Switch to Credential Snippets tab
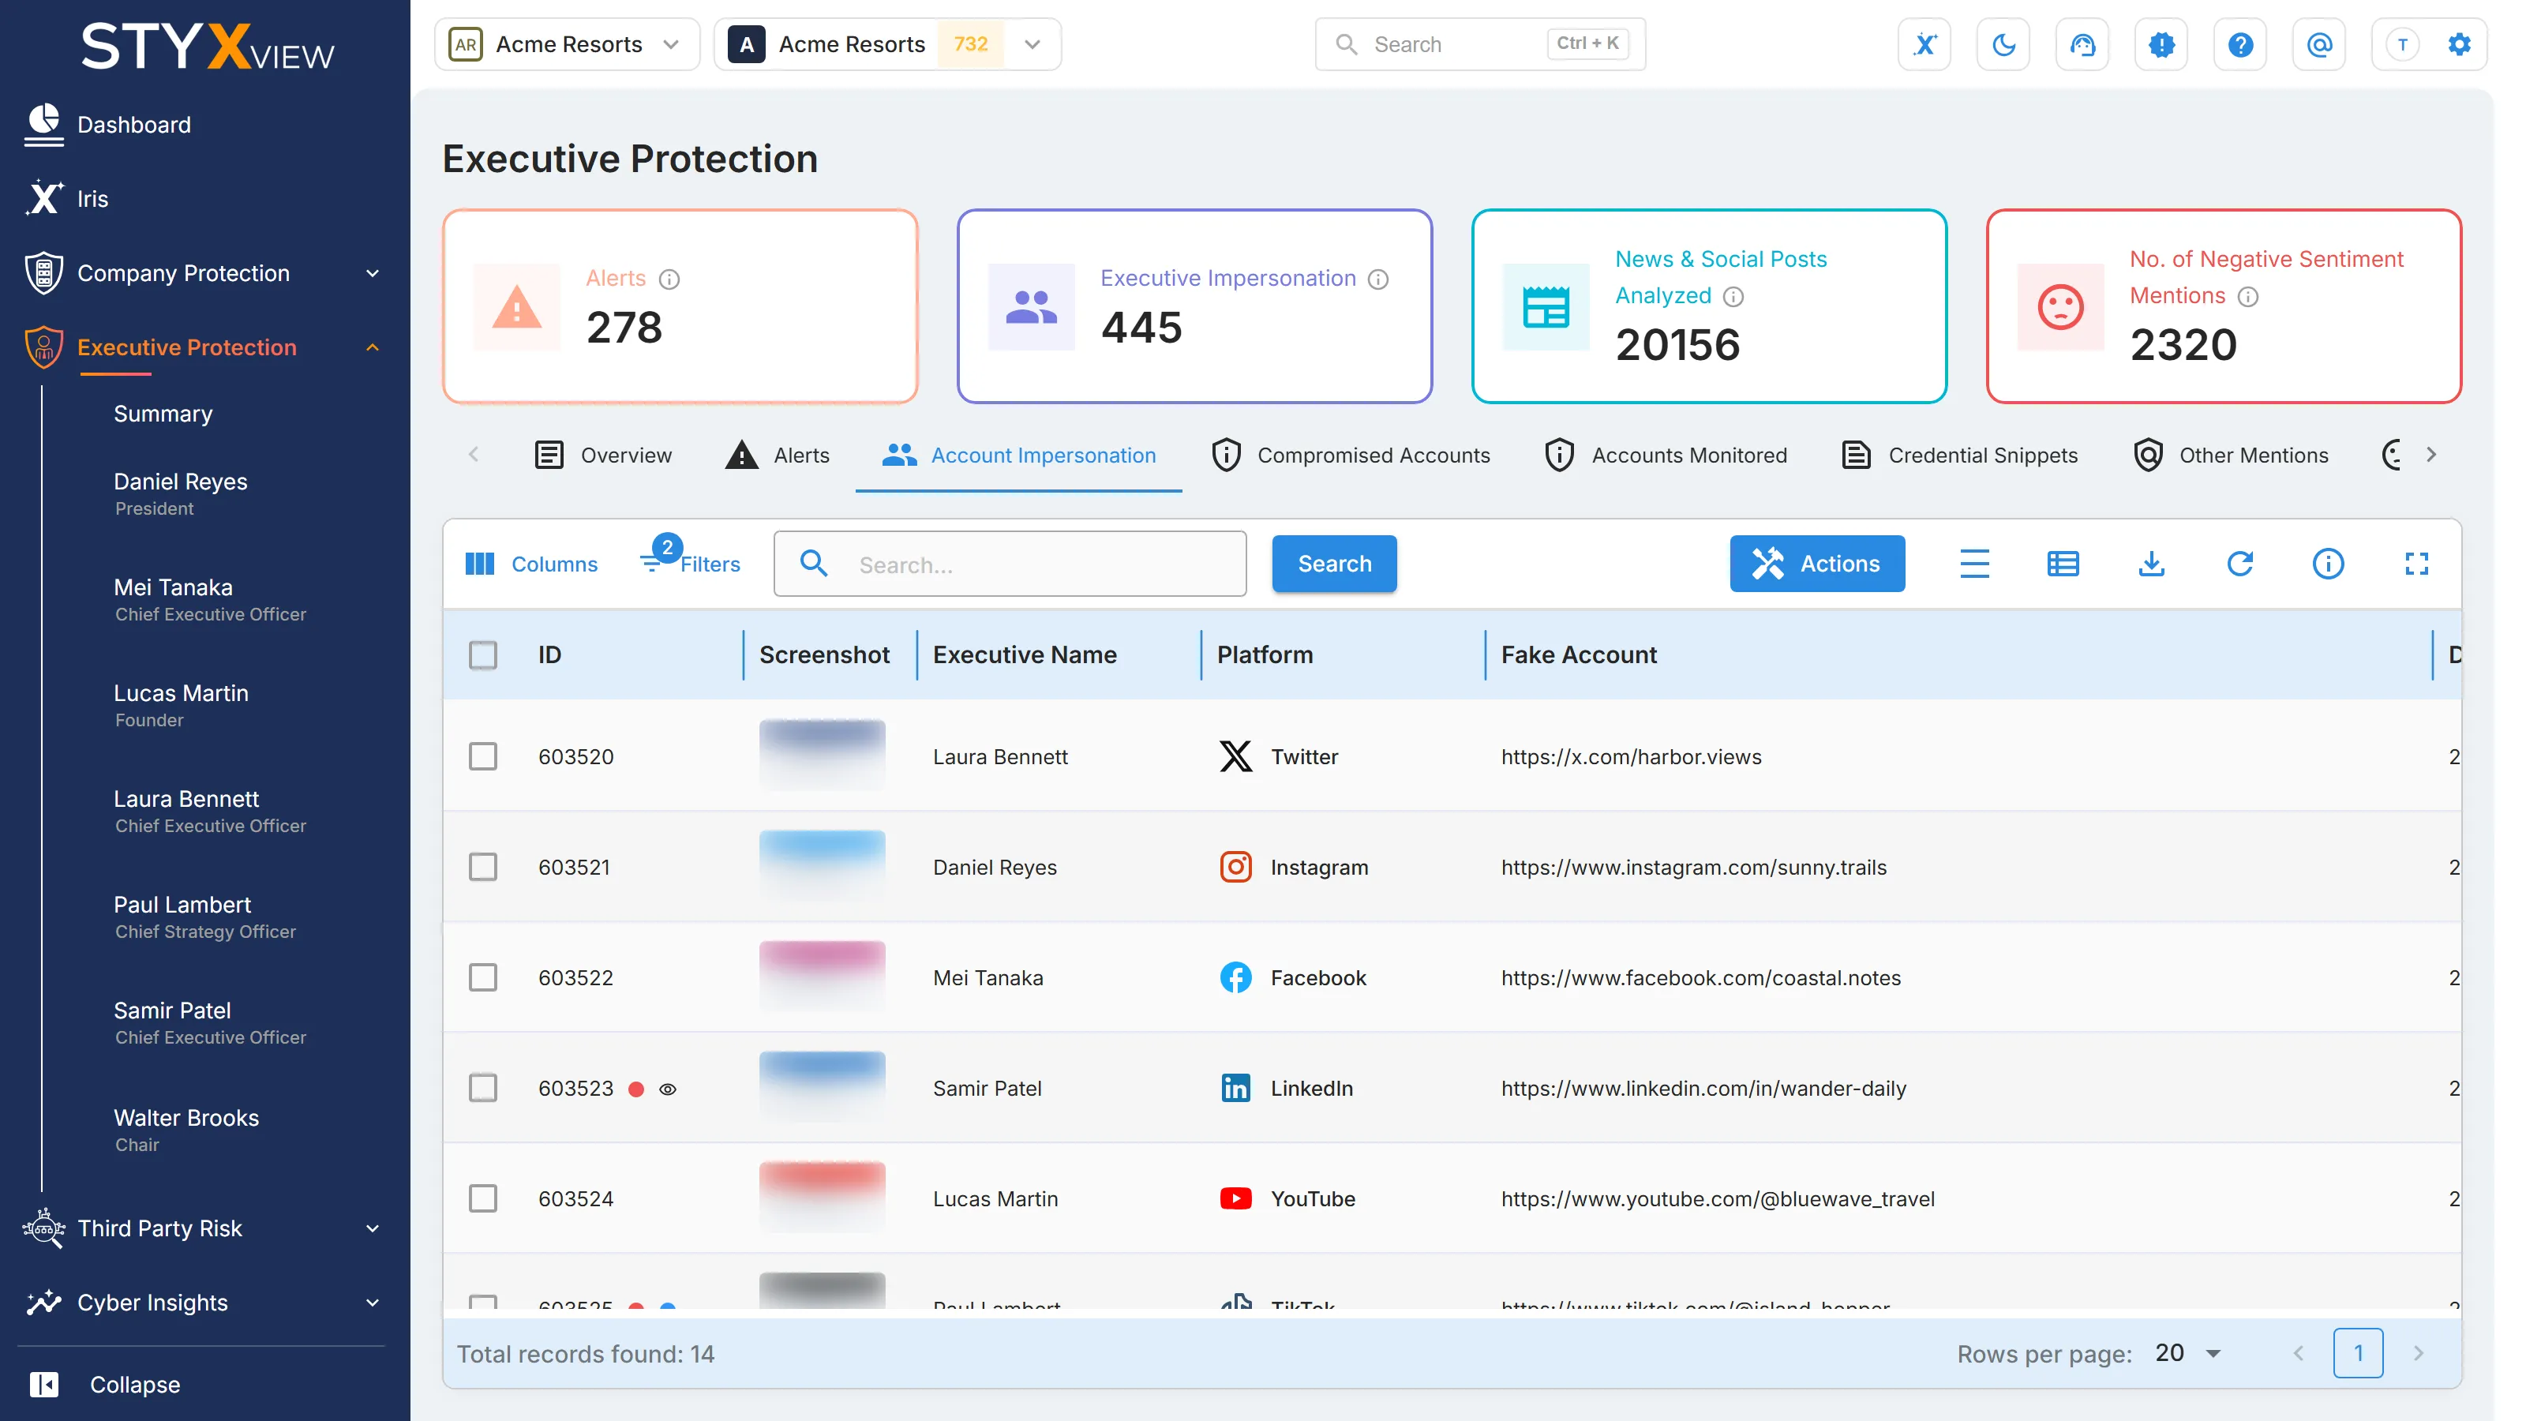Screen dimensions: 2526x1421 (1959, 455)
